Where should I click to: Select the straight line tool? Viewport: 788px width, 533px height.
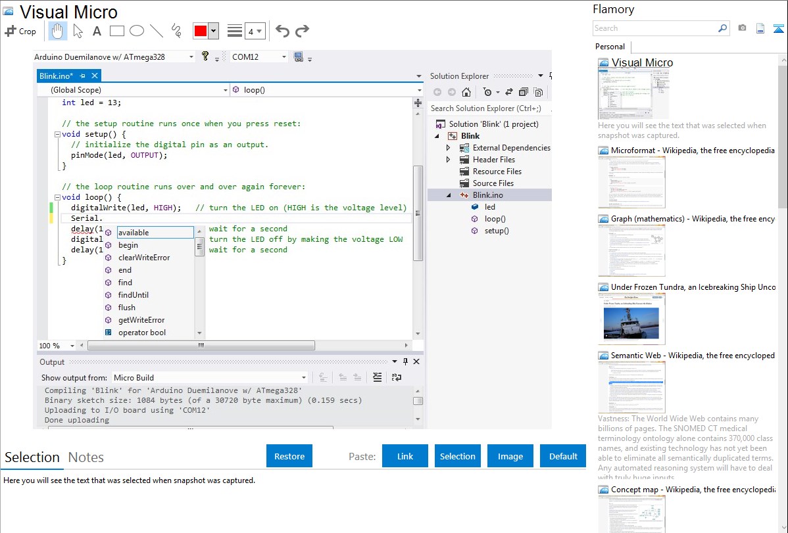[157, 31]
